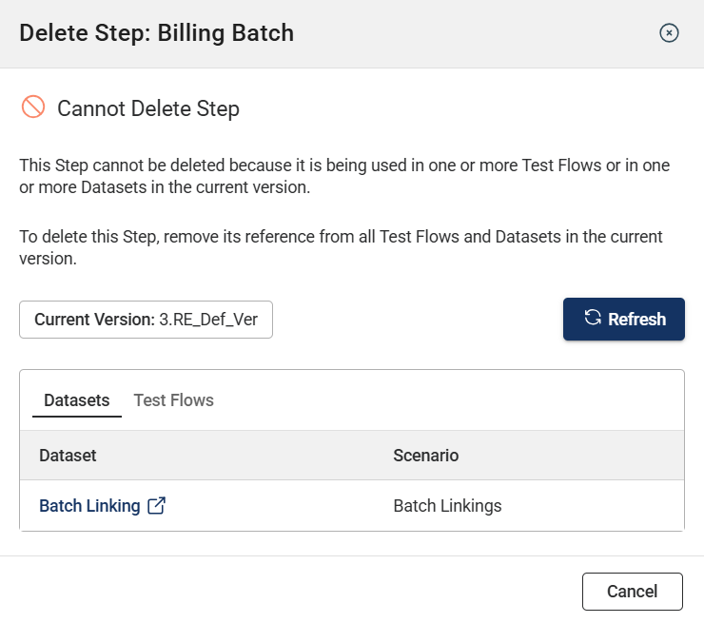Image resolution: width=704 pixels, height=623 pixels.
Task: Click the circular arrows icon in Refresh
Action: click(x=593, y=319)
